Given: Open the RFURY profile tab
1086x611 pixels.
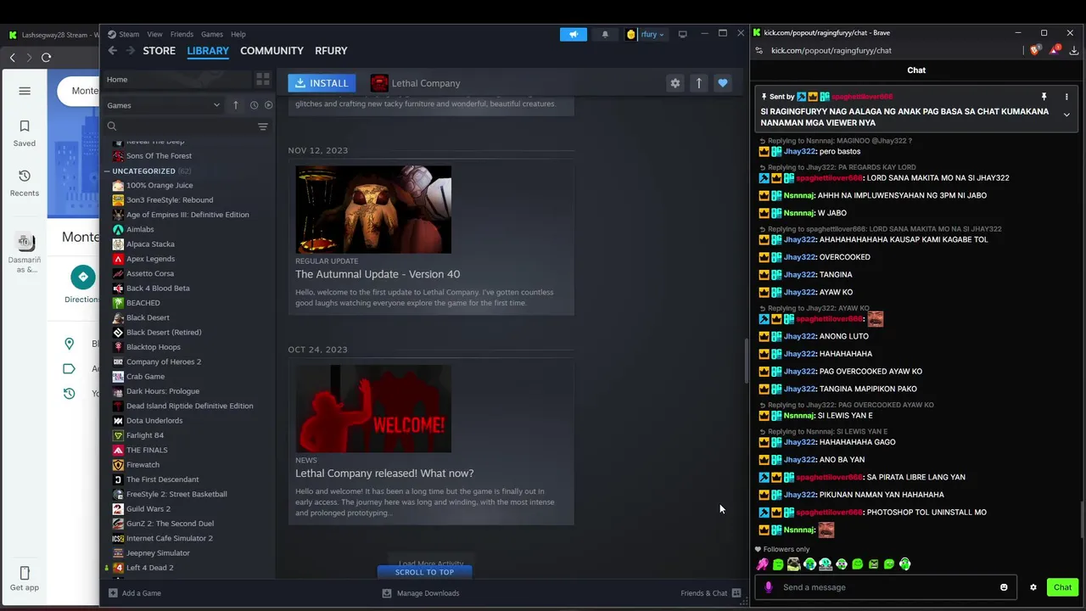Looking at the screenshot, I should click(x=331, y=51).
